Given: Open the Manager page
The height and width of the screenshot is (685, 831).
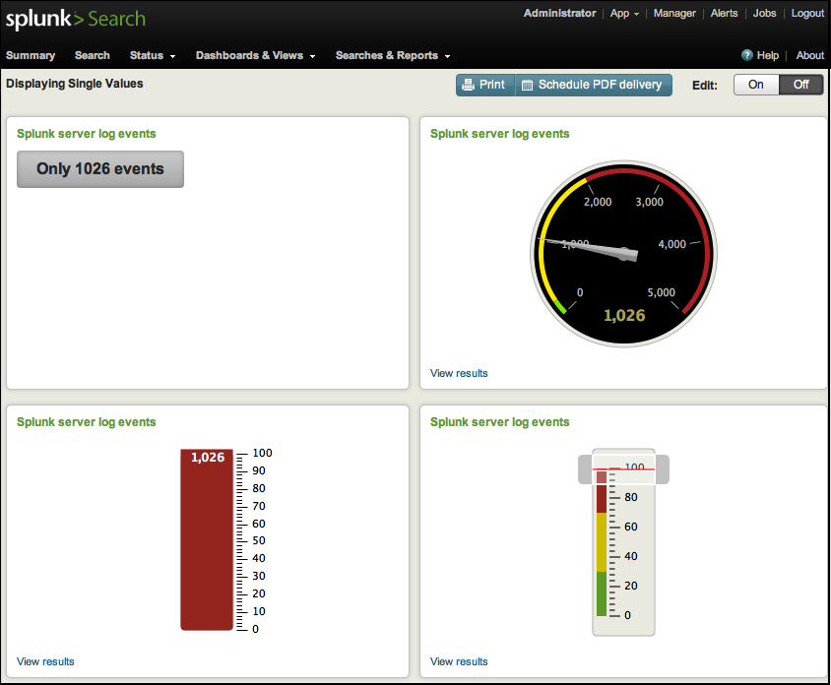Looking at the screenshot, I should (x=674, y=13).
